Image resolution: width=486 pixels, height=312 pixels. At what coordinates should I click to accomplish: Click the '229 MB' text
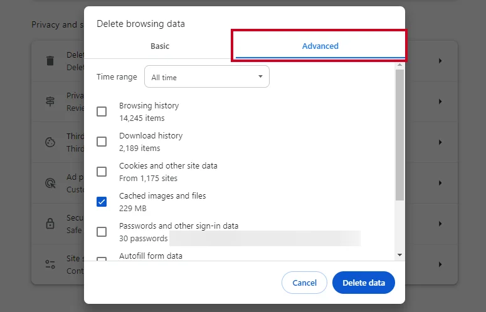pyautogui.click(x=133, y=208)
